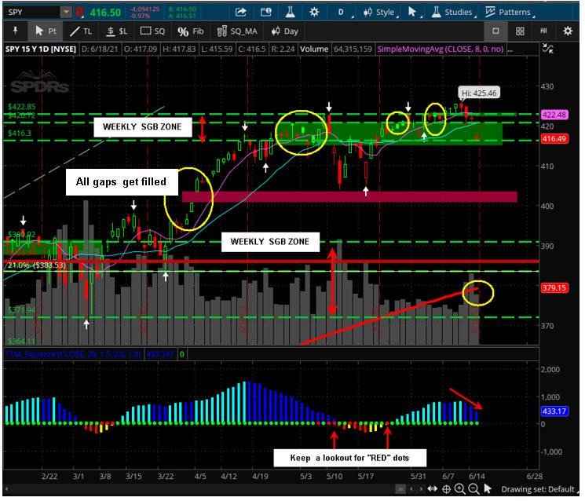Click the 379.15 red price bubble

555,287
